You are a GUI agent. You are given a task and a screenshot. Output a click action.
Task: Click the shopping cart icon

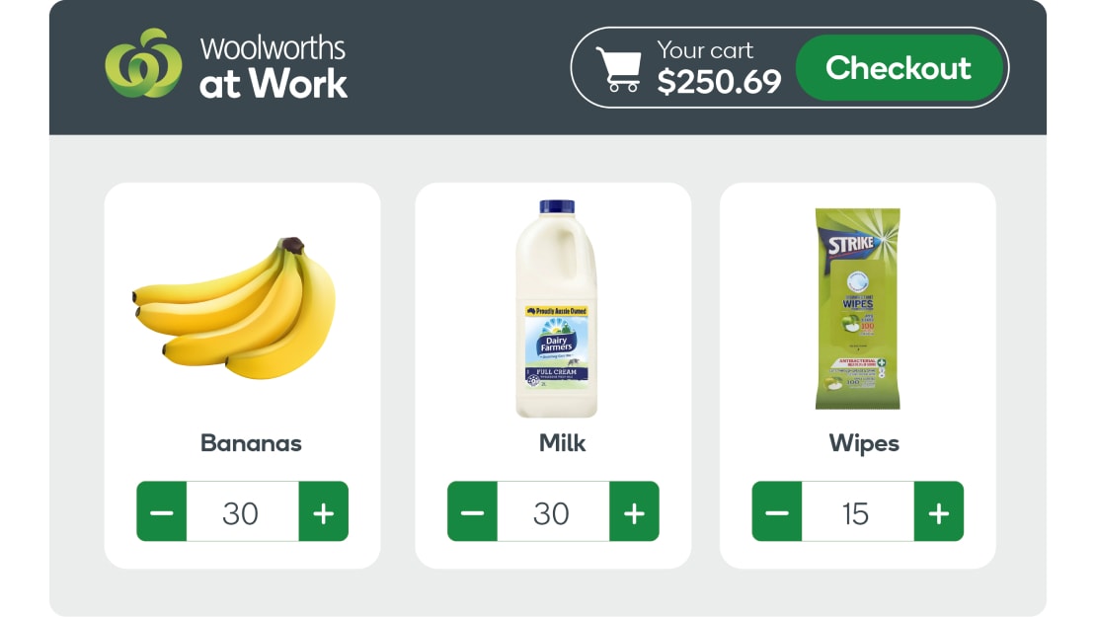click(623, 67)
